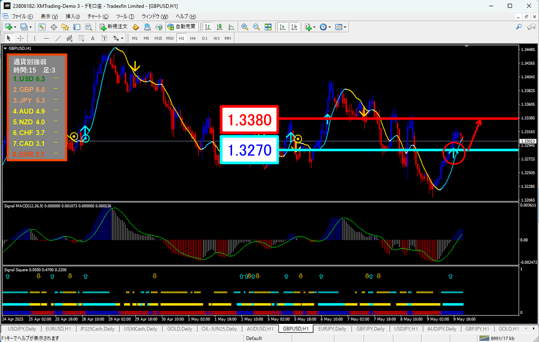Select the M15 timeframe
Viewport: 539px width, 342px height.
[158, 38]
